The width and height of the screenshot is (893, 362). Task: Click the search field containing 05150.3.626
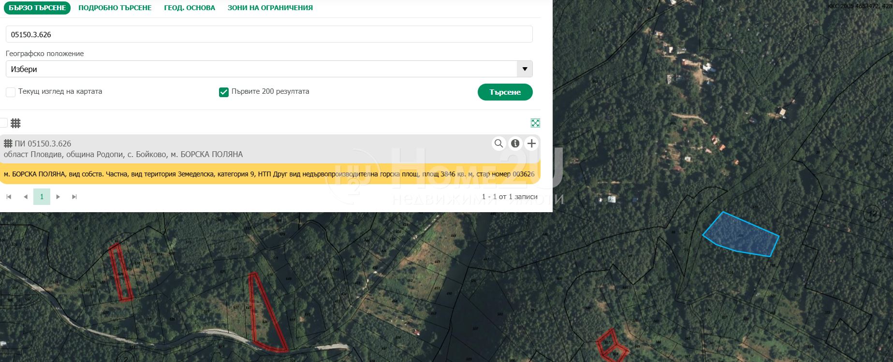coord(269,34)
